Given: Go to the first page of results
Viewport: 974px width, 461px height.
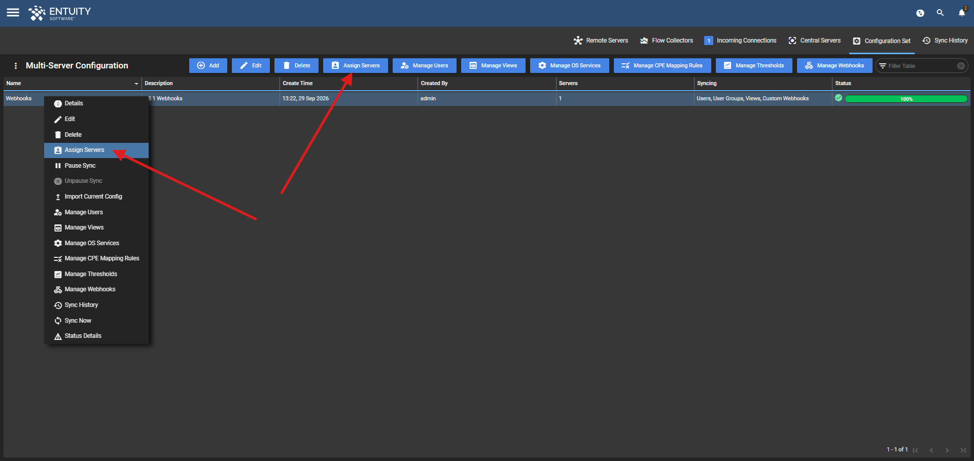Looking at the screenshot, I should 916,450.
